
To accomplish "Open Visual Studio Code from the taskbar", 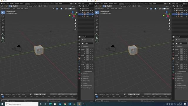I will click(x=70, y=104).
